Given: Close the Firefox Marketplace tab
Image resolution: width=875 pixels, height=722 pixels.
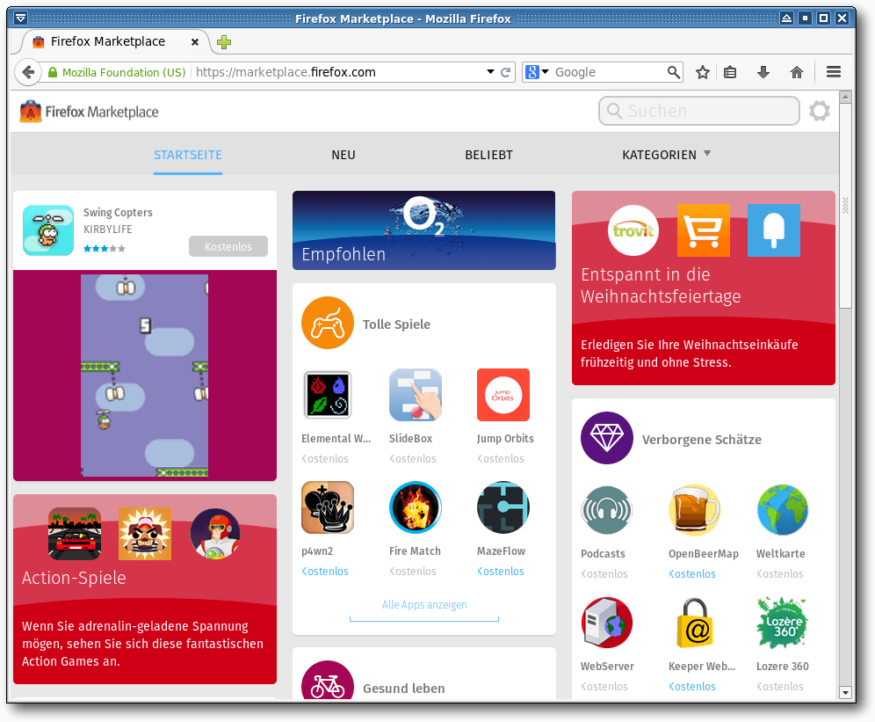Looking at the screenshot, I should point(195,42).
